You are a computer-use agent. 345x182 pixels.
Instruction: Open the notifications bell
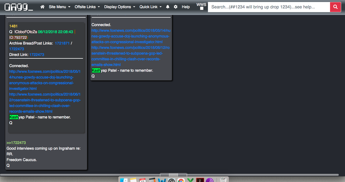coord(168,7)
